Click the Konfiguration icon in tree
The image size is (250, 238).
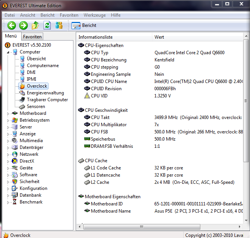point(15,188)
